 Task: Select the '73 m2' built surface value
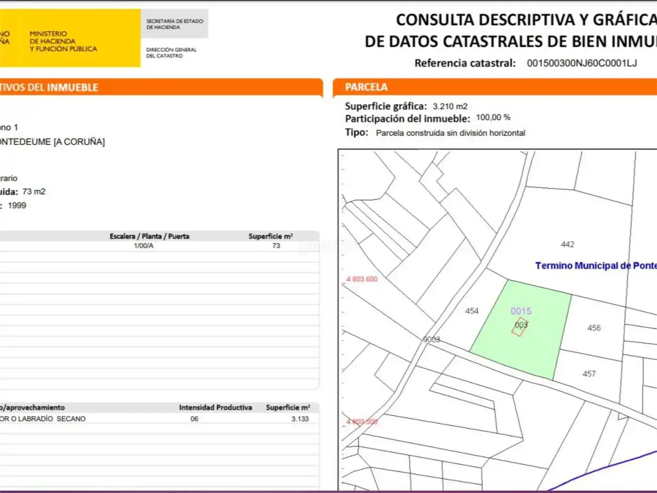(34, 192)
